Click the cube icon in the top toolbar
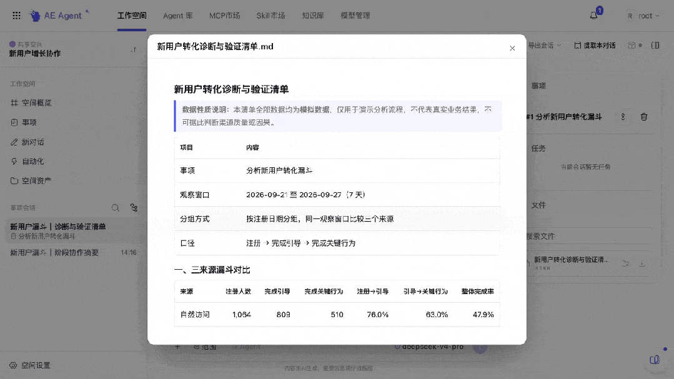Image resolution: width=674 pixels, height=379 pixels. coord(632,46)
